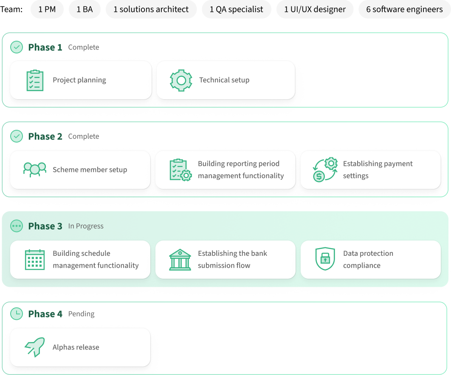Viewport: 451px width, 375px height.
Task: Click the Team: label
Action: coord(11,9)
